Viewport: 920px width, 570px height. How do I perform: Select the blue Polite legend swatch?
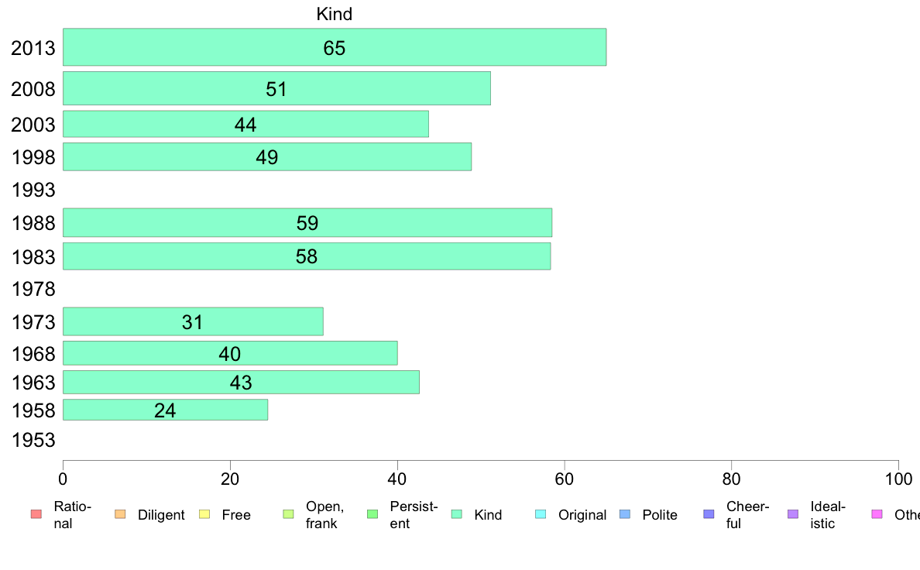pos(625,514)
